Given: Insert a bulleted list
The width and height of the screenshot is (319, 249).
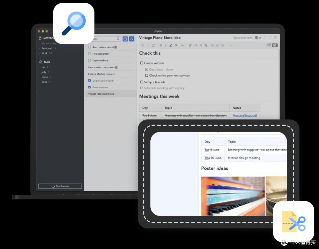Looking at the screenshot, I should (x=212, y=45).
